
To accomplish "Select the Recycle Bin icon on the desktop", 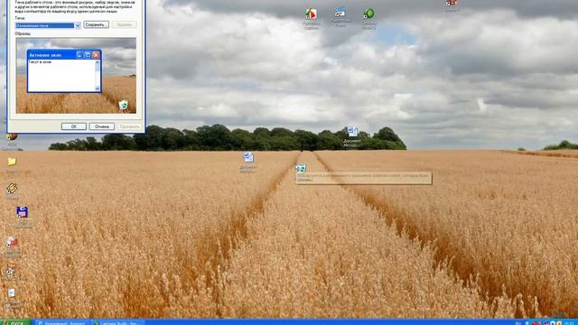I will coord(301,169).
